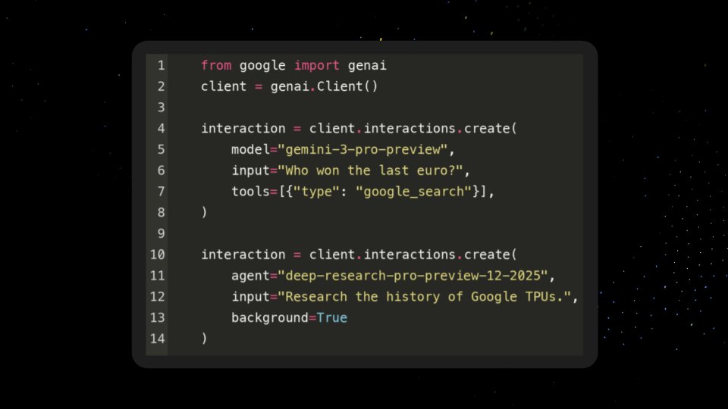
Task: Click 'interaction' variable on line 4
Action: click(x=243, y=129)
